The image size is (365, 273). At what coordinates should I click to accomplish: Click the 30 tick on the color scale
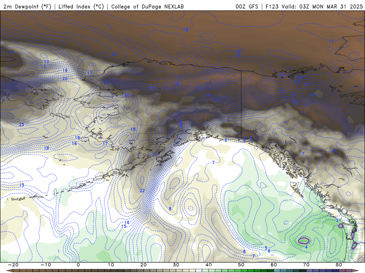coord(176,265)
